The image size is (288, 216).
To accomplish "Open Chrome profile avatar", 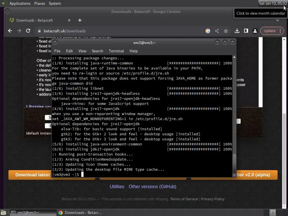I will 255,31.
